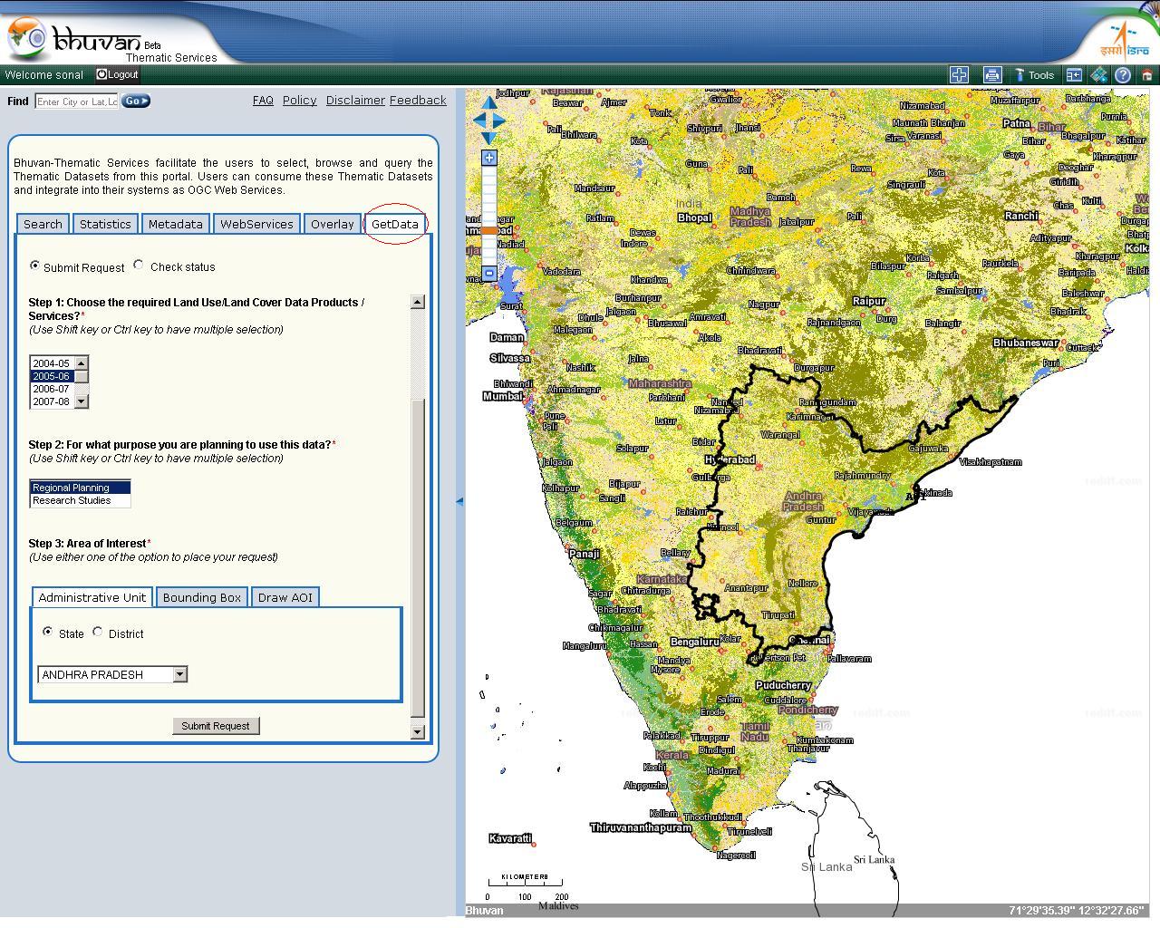
Task: Click the Mumbai label on the map
Action: [502, 396]
